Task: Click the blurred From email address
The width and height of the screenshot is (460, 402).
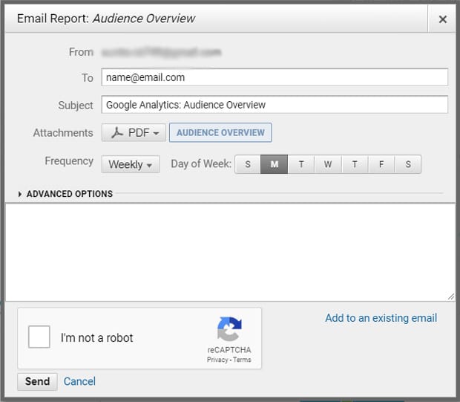Action: [161, 52]
